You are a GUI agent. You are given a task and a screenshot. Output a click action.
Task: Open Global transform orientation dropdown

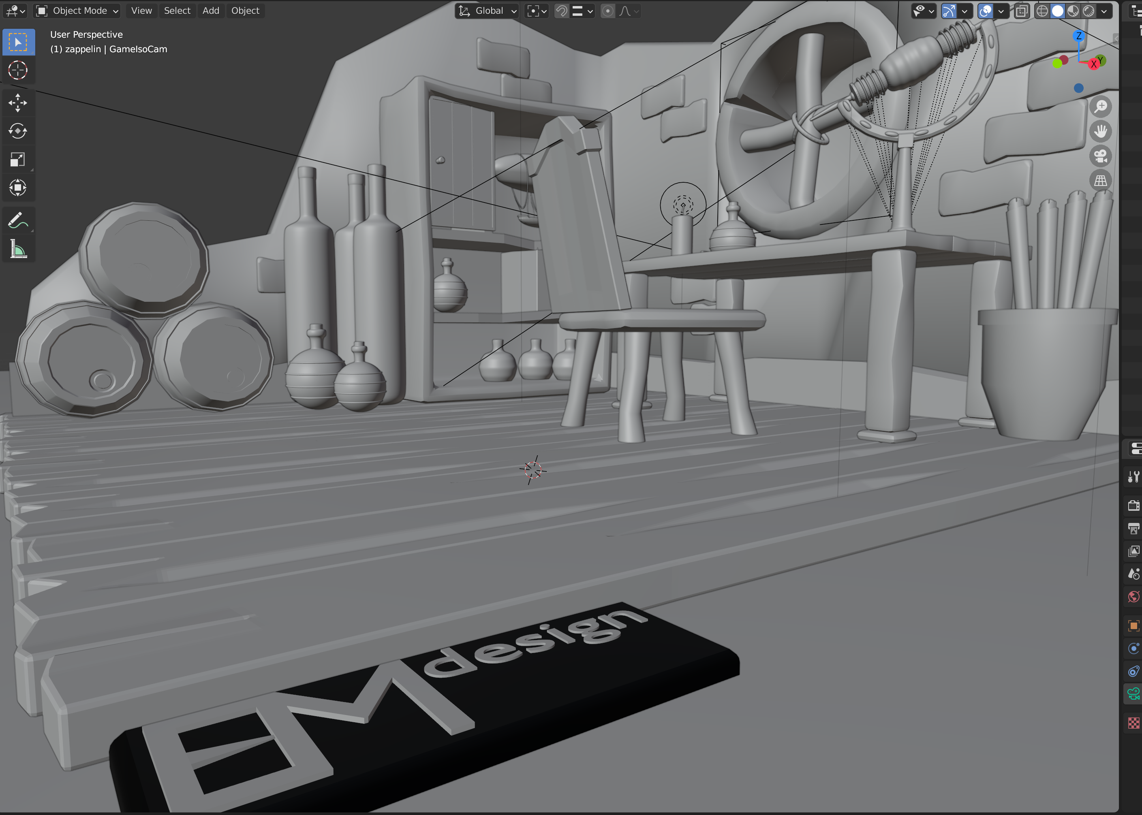pos(487,11)
